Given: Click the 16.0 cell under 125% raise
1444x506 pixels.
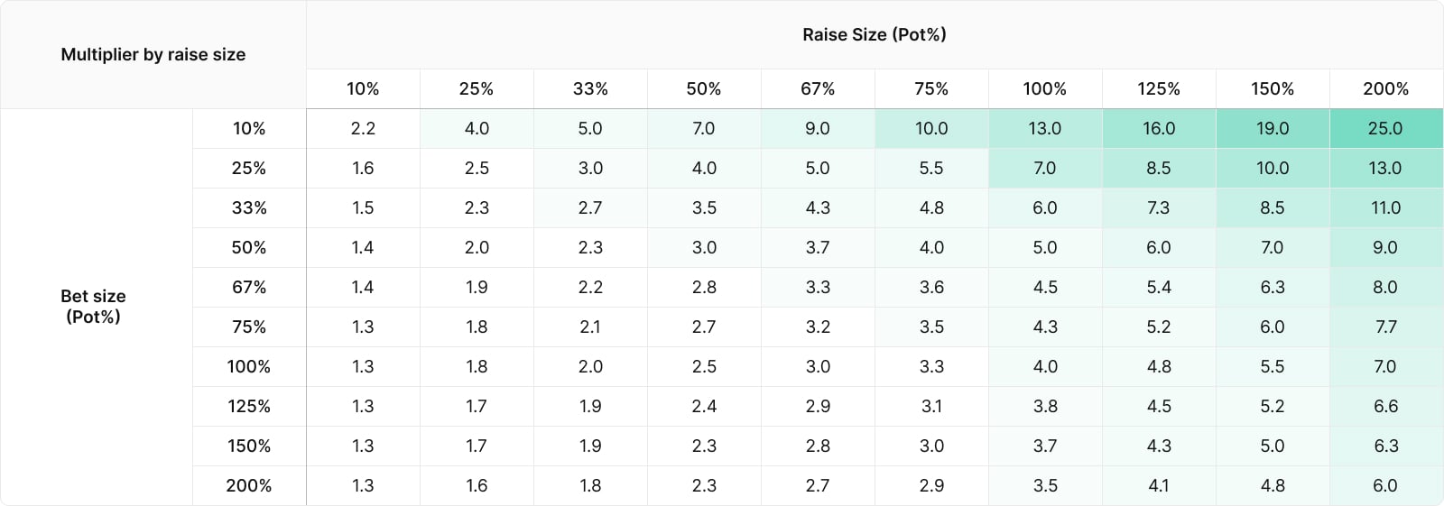Looking at the screenshot, I should point(1159,128).
